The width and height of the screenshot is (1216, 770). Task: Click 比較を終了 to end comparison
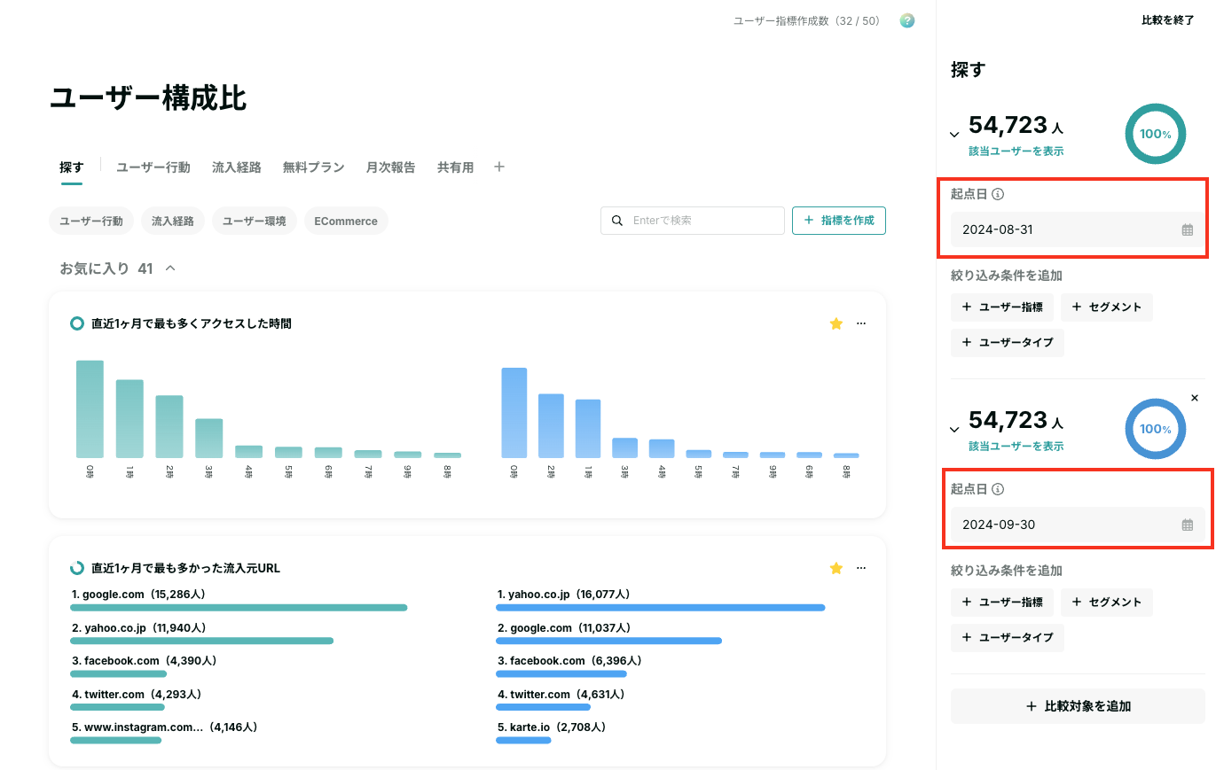[1168, 19]
